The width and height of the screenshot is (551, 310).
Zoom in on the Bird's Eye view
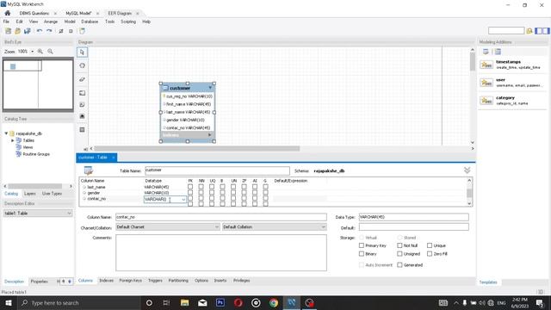pos(40,52)
